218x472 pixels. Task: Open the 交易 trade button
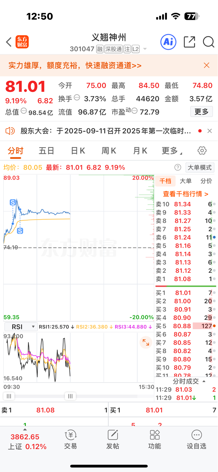point(70,440)
